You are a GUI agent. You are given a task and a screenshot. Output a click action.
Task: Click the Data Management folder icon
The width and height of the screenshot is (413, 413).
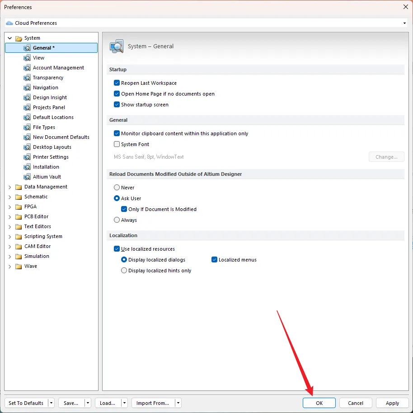pos(19,187)
